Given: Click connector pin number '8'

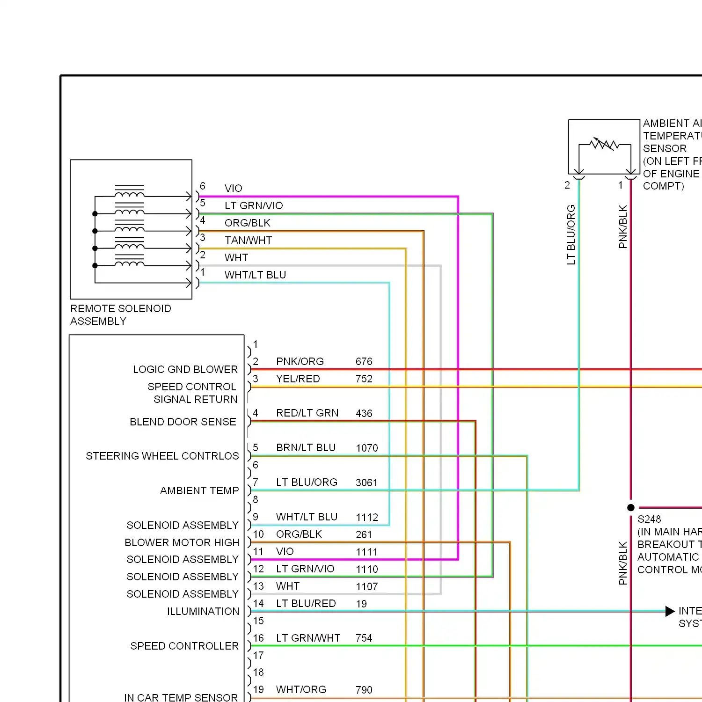Looking at the screenshot, I should (256, 499).
